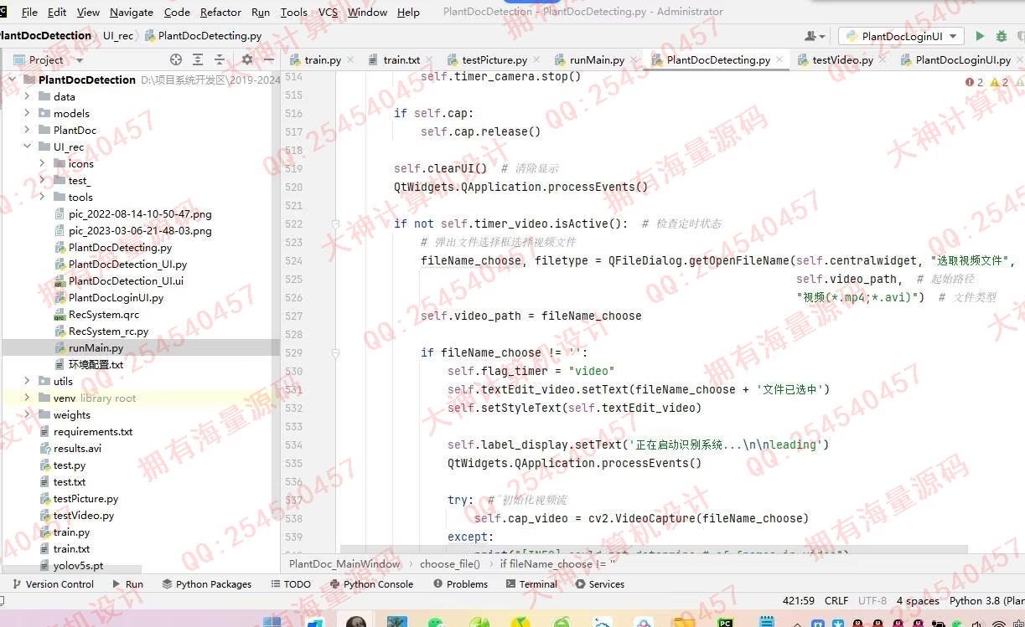
Task: Open the Python Packages tool window
Action: (x=207, y=583)
